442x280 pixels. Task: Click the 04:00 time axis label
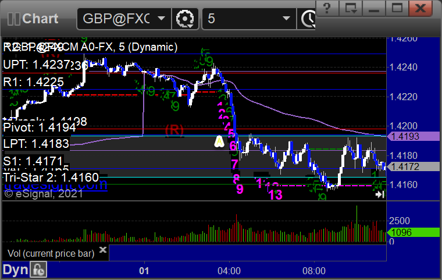pos(229,271)
